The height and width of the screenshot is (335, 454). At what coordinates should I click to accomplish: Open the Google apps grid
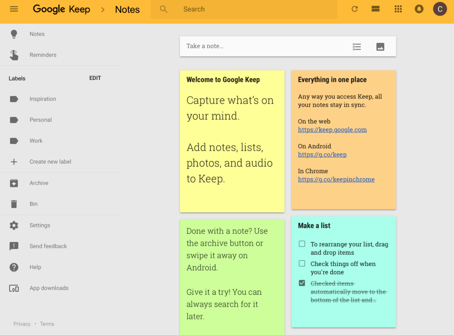(x=398, y=9)
